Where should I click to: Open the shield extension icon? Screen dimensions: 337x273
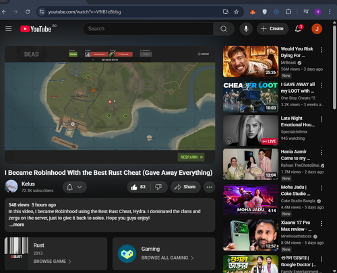tap(265, 11)
